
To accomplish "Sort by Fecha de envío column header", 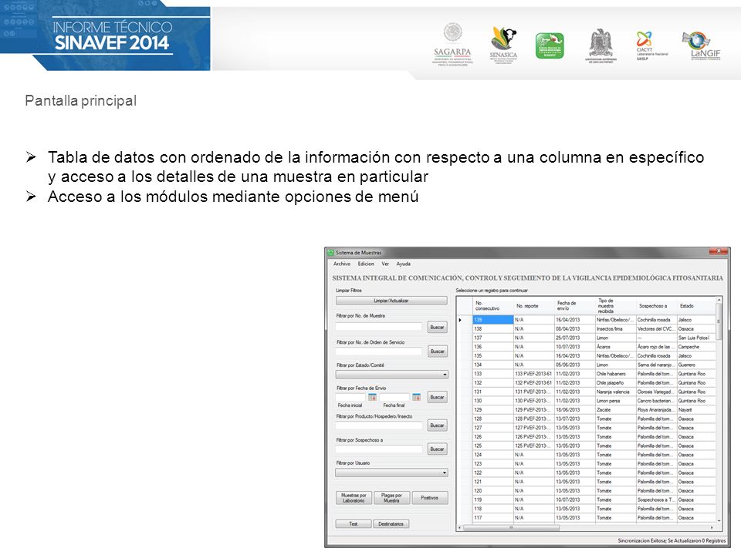I will [x=574, y=306].
